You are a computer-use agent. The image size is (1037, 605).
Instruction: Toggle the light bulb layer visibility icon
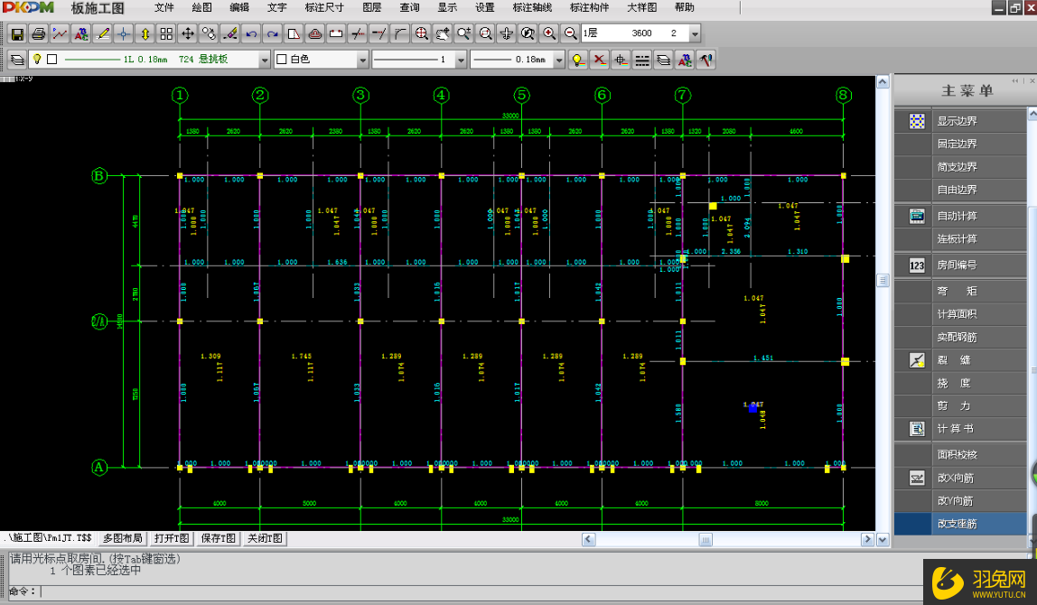pyautogui.click(x=578, y=60)
